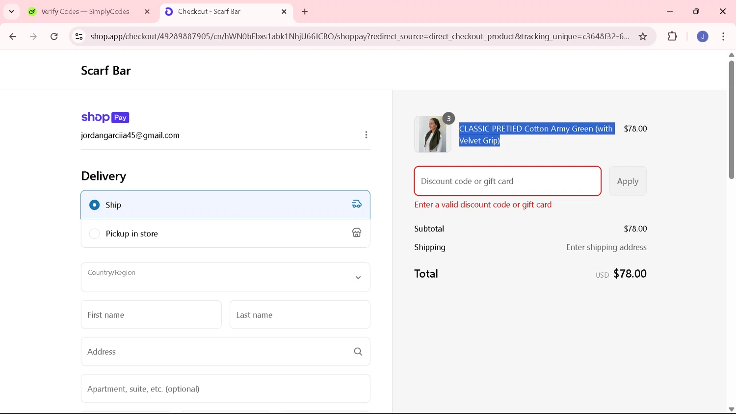Switch to the Verify Codes SimplyCodes tab
This screenshot has width=736, height=414.
click(x=85, y=11)
